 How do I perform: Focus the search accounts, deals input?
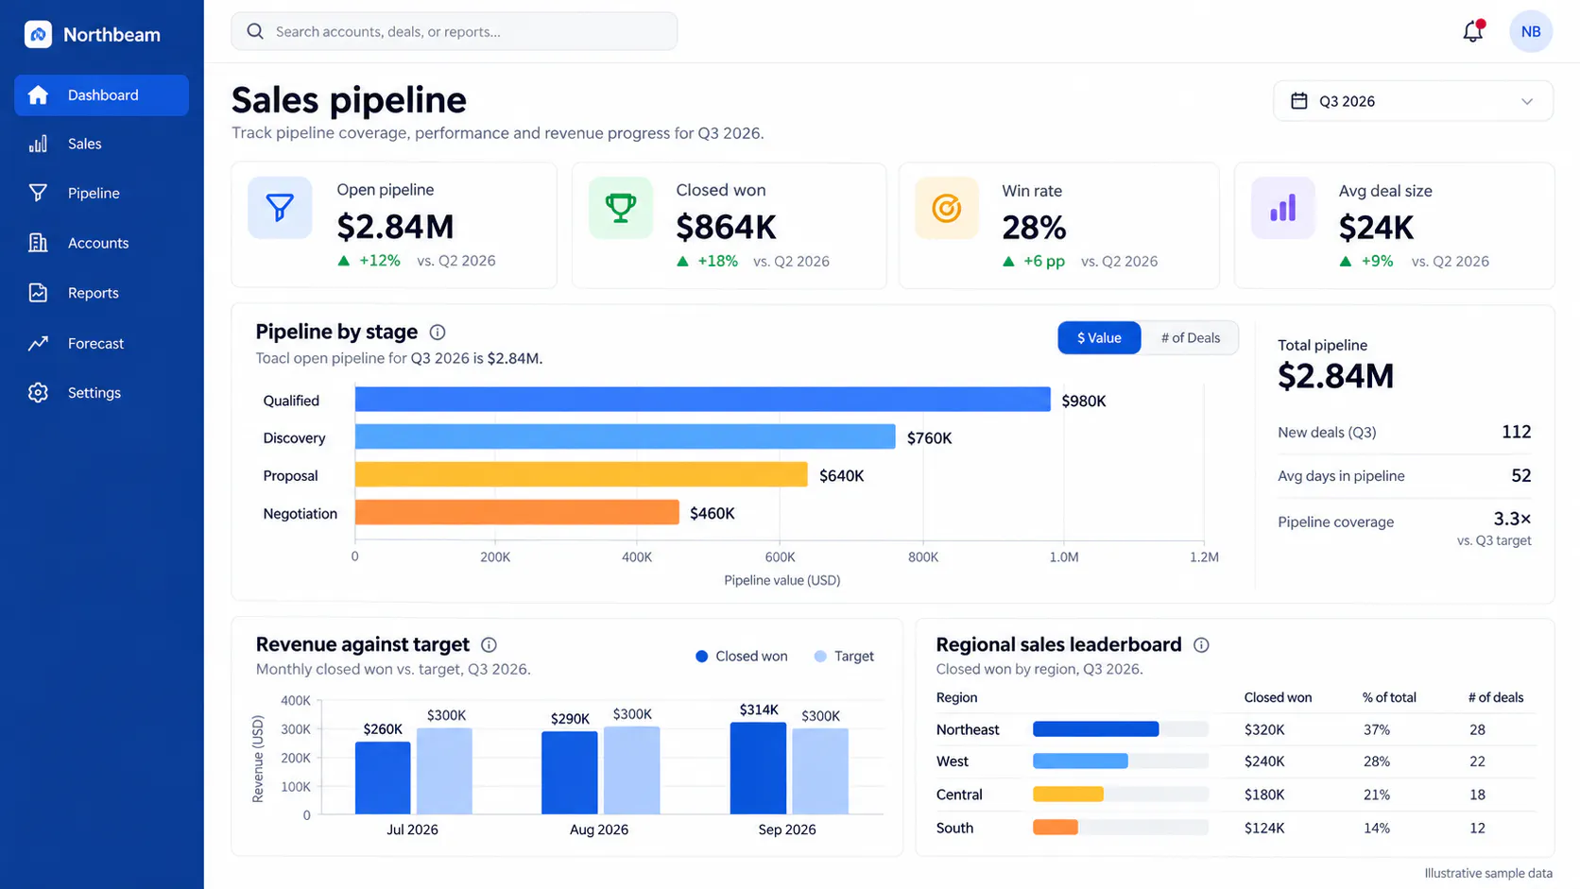point(455,31)
